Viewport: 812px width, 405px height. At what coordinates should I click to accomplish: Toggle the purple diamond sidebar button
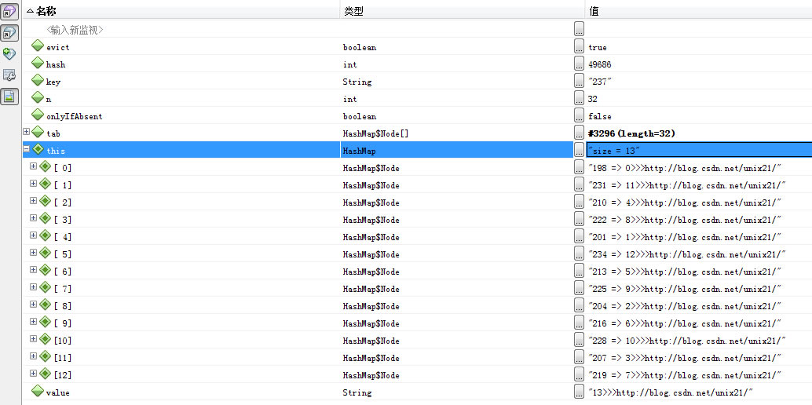(10, 12)
